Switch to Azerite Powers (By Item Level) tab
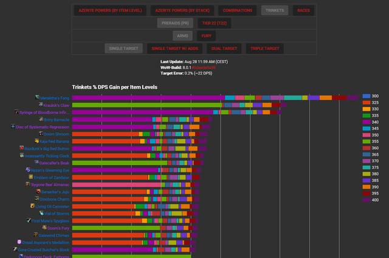Image resolution: width=389 pixels, height=258 pixels. pos(110,10)
